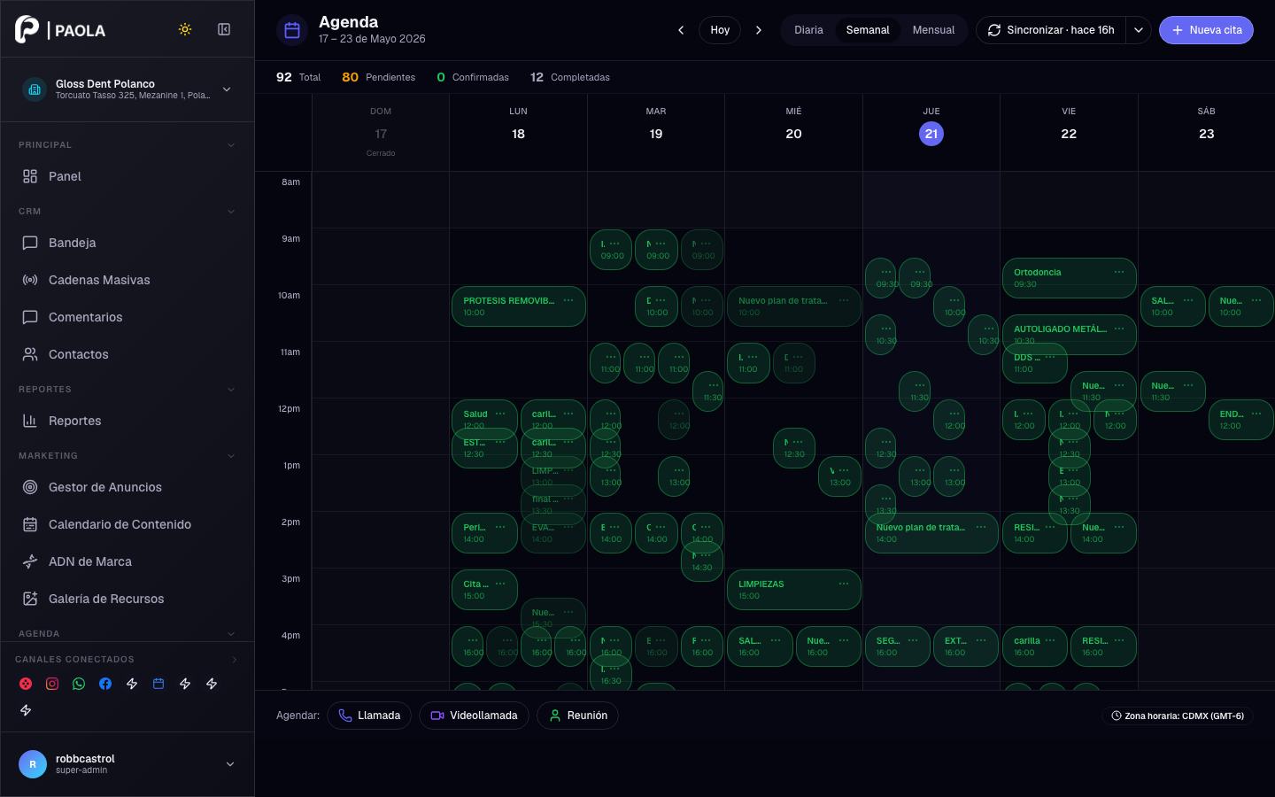Open the Comentarios icon
The height and width of the screenshot is (797, 1275).
(x=30, y=317)
